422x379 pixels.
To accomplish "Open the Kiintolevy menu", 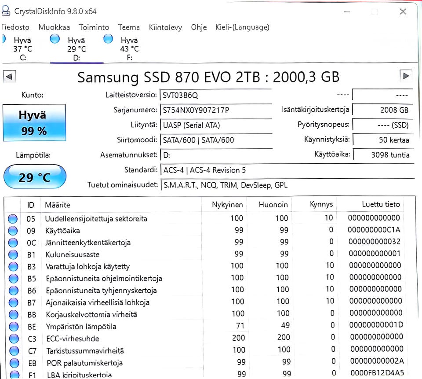I will pos(166,27).
